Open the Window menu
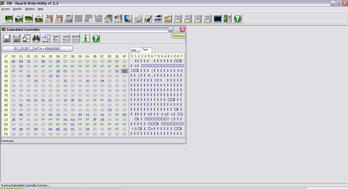348x189 pixels. coord(30,9)
